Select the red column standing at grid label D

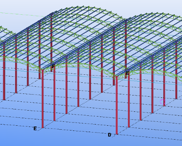point(116,105)
